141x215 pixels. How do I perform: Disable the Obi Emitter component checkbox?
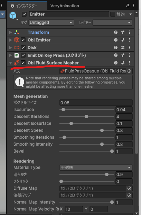tap(23, 40)
